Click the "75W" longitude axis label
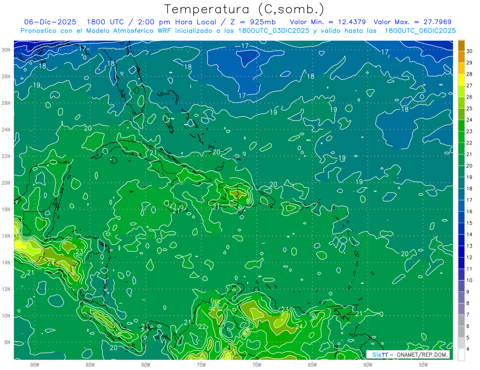 click(x=201, y=365)
